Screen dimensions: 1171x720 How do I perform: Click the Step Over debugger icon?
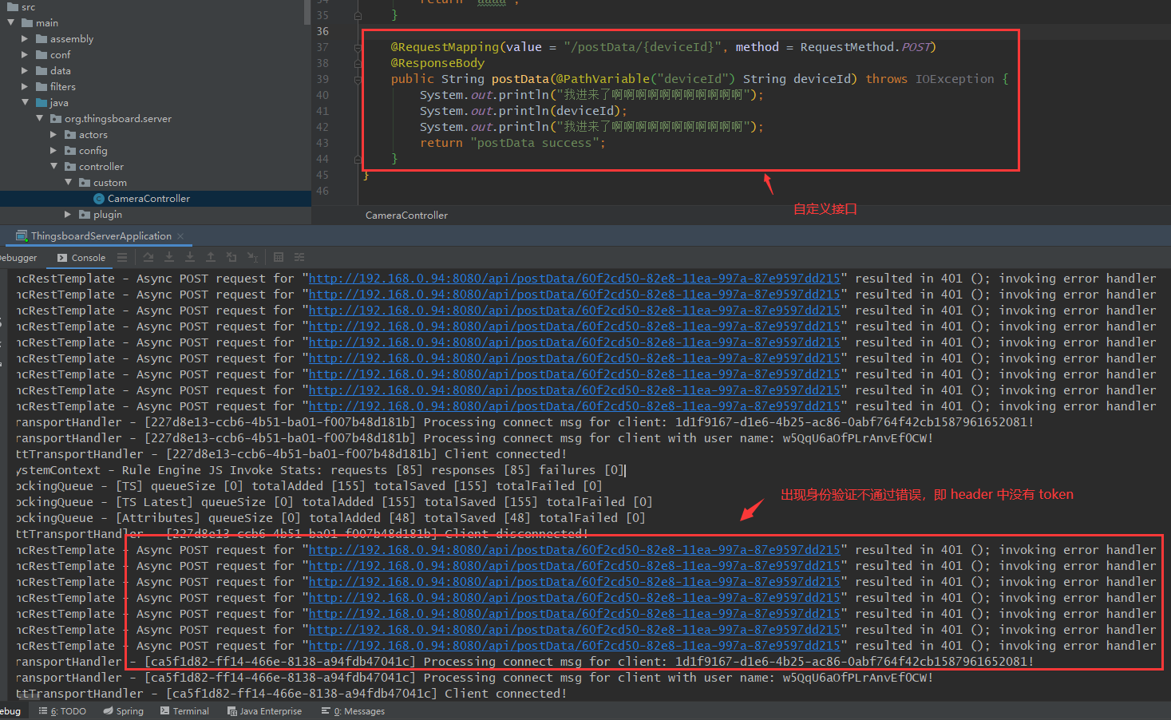tap(148, 257)
